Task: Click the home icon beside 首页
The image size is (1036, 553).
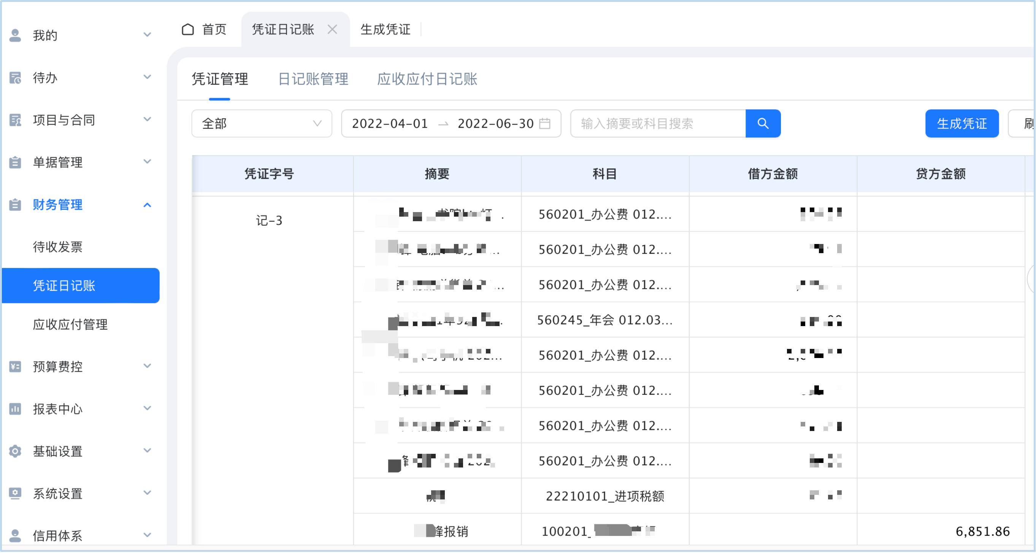Action: (x=188, y=29)
